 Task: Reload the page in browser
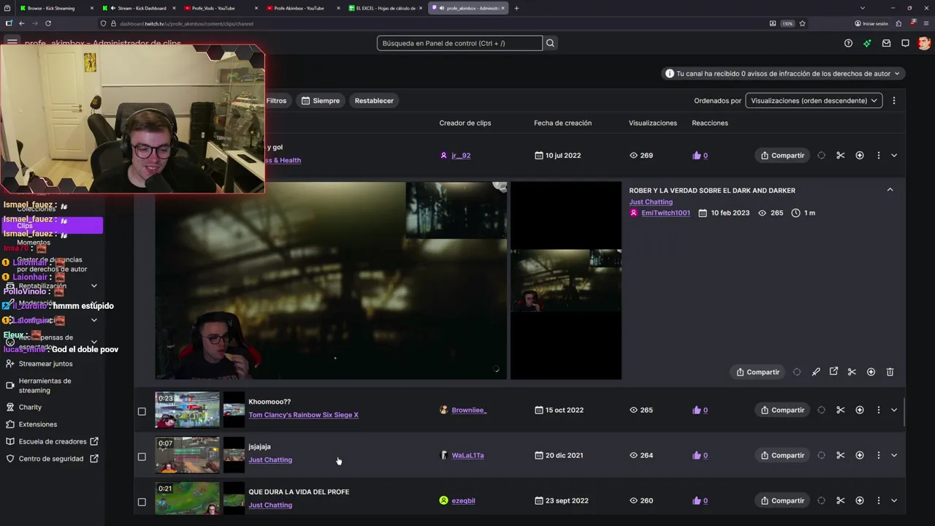pyautogui.click(x=48, y=23)
